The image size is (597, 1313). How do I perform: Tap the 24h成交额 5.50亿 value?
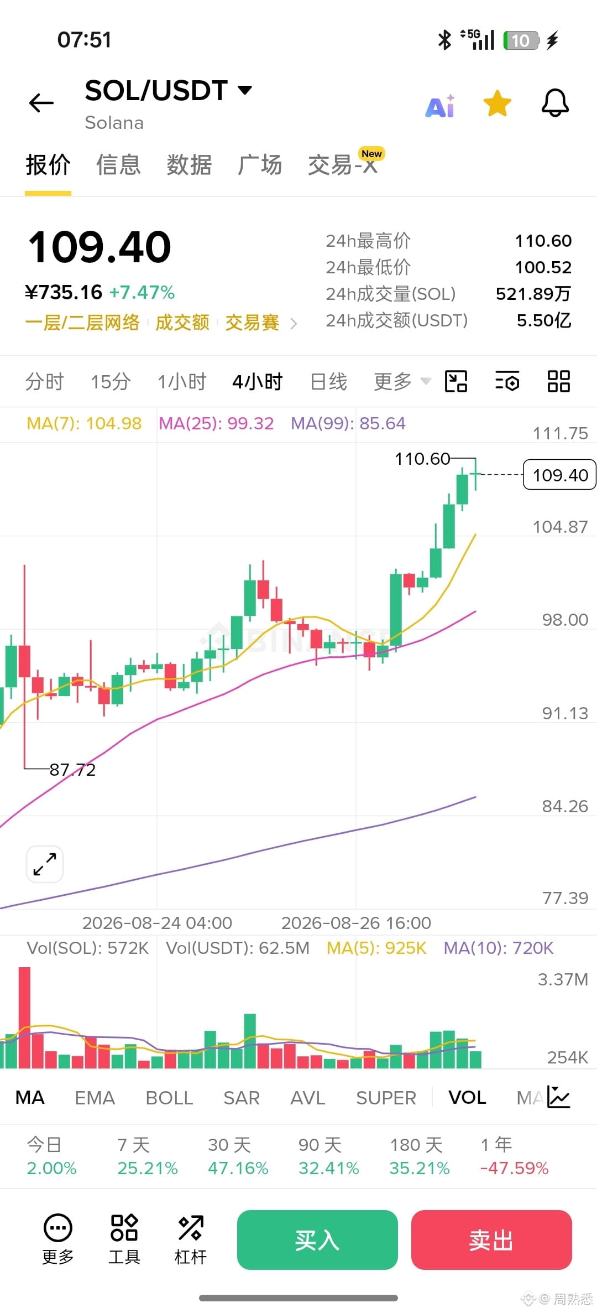click(544, 320)
